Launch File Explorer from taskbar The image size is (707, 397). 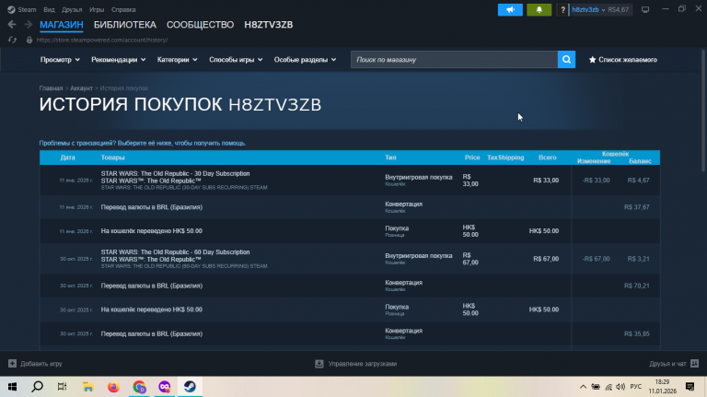pyautogui.click(x=88, y=387)
